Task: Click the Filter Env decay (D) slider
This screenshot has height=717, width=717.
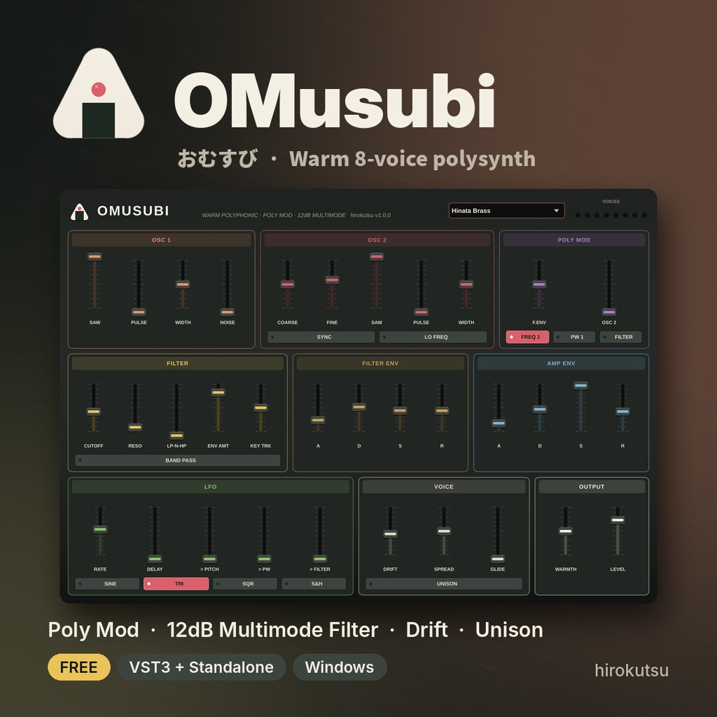Action: (x=359, y=407)
